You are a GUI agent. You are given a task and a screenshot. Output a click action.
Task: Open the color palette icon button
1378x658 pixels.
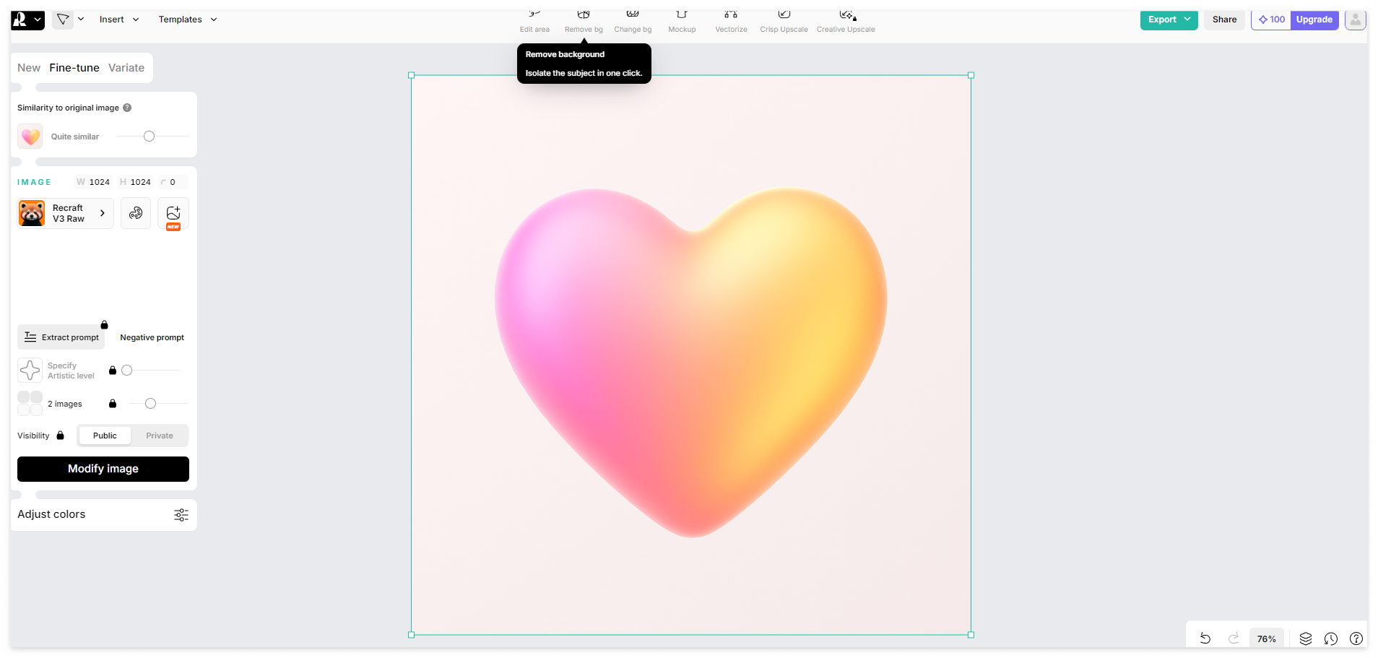pos(136,213)
